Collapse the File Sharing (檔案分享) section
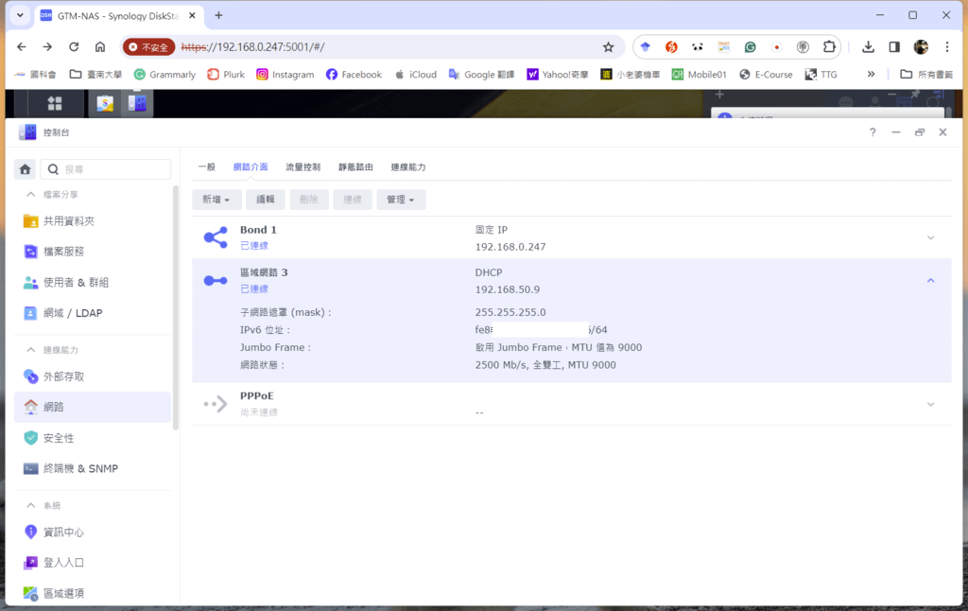The height and width of the screenshot is (611, 968). (31, 195)
